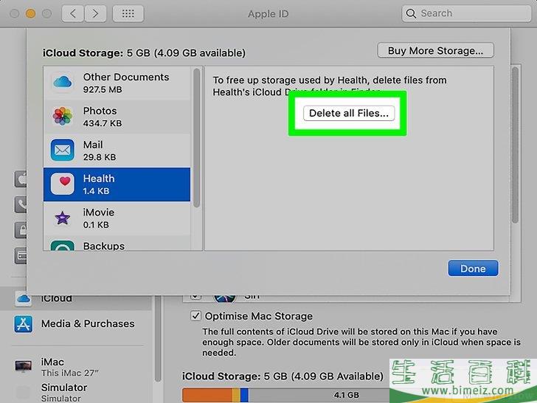Click the blue storage bar segment
This screenshot has height=403, width=537.
244,395
